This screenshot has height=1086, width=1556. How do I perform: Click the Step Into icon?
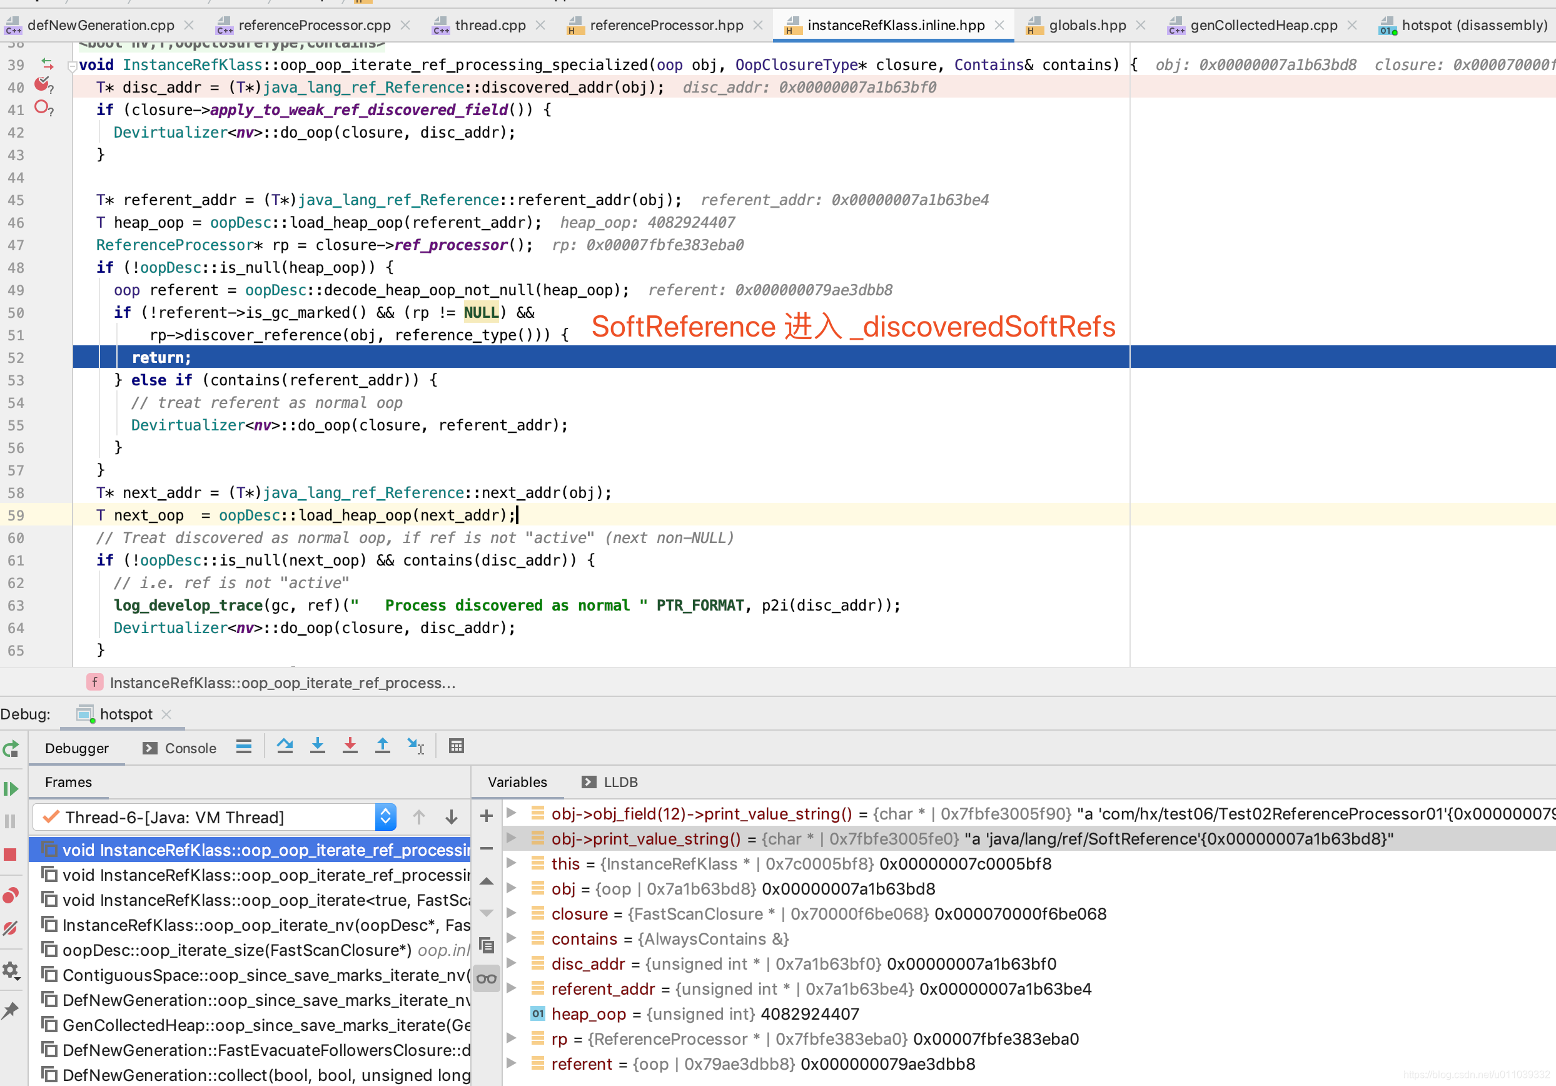tap(317, 746)
